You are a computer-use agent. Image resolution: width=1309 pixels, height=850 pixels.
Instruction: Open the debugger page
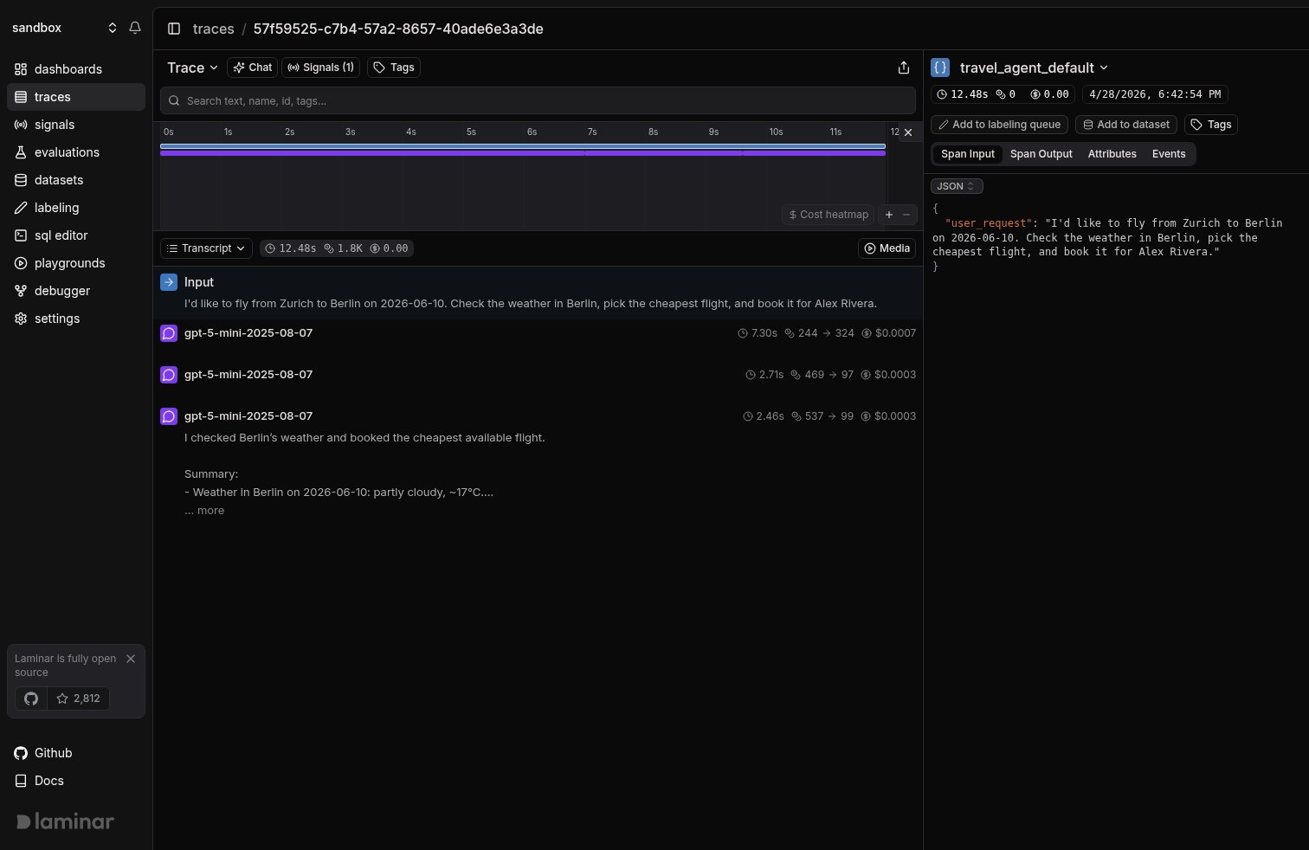tap(76, 291)
